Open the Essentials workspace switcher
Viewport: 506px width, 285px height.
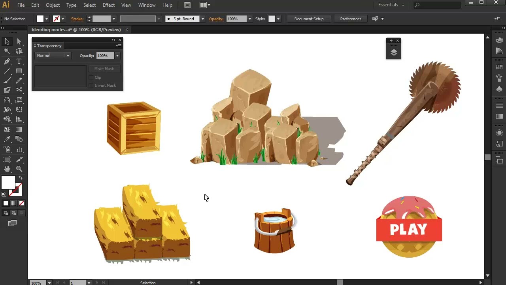coord(391,5)
